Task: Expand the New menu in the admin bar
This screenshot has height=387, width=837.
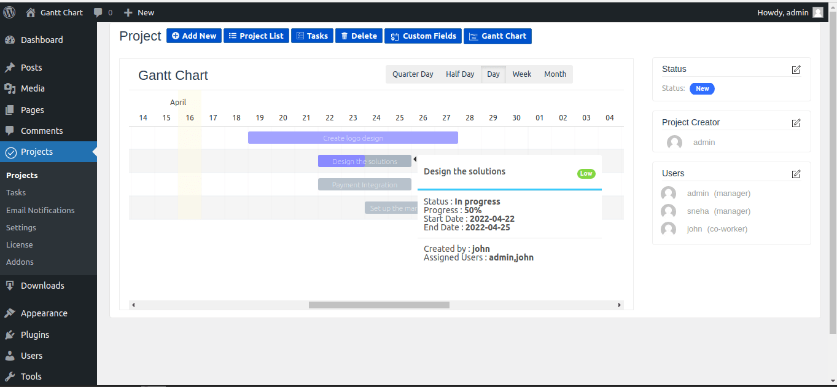Action: pyautogui.click(x=139, y=12)
